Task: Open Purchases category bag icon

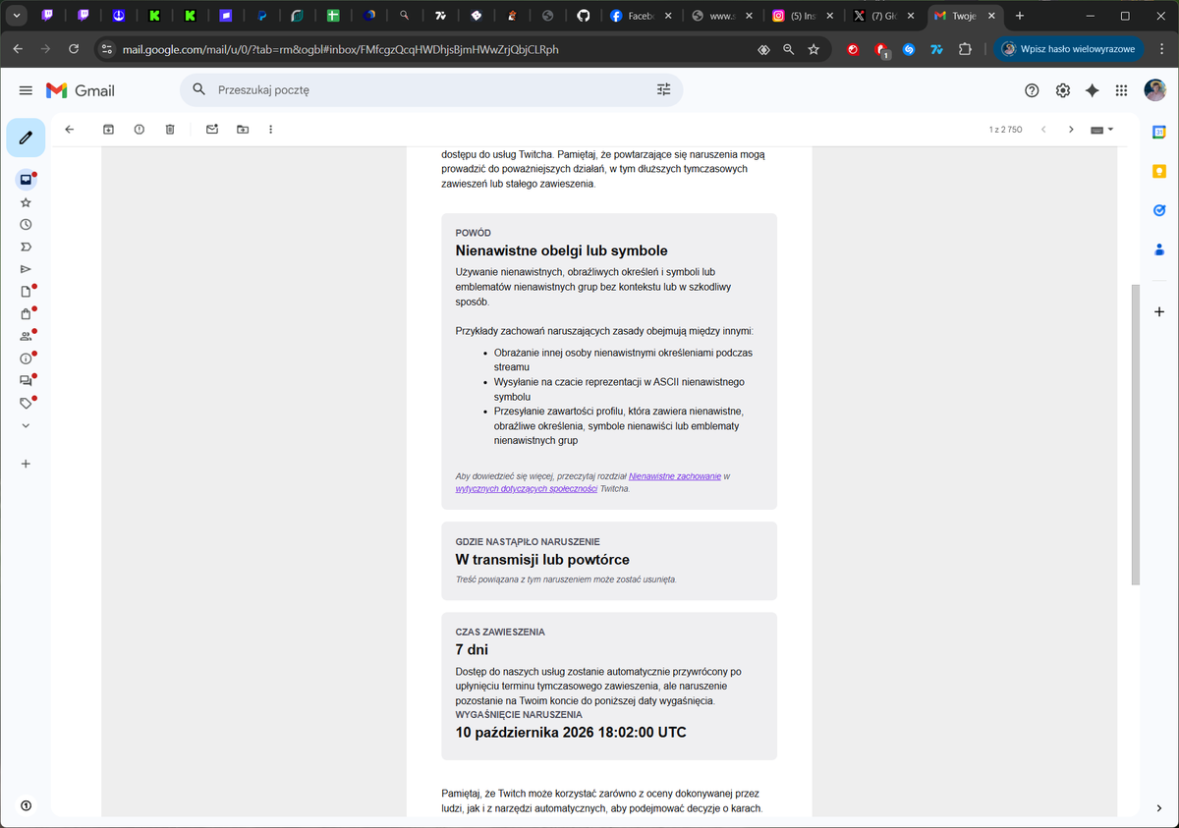Action: click(x=26, y=314)
